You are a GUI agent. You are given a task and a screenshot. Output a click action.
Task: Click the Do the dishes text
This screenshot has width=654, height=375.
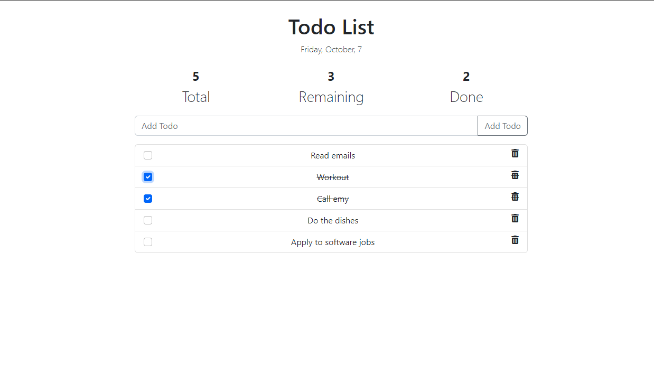(333, 221)
